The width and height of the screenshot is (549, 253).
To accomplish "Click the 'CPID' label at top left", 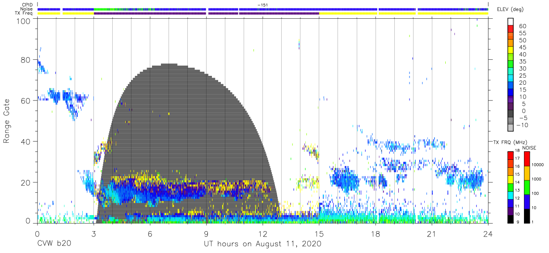I will (28, 5).
